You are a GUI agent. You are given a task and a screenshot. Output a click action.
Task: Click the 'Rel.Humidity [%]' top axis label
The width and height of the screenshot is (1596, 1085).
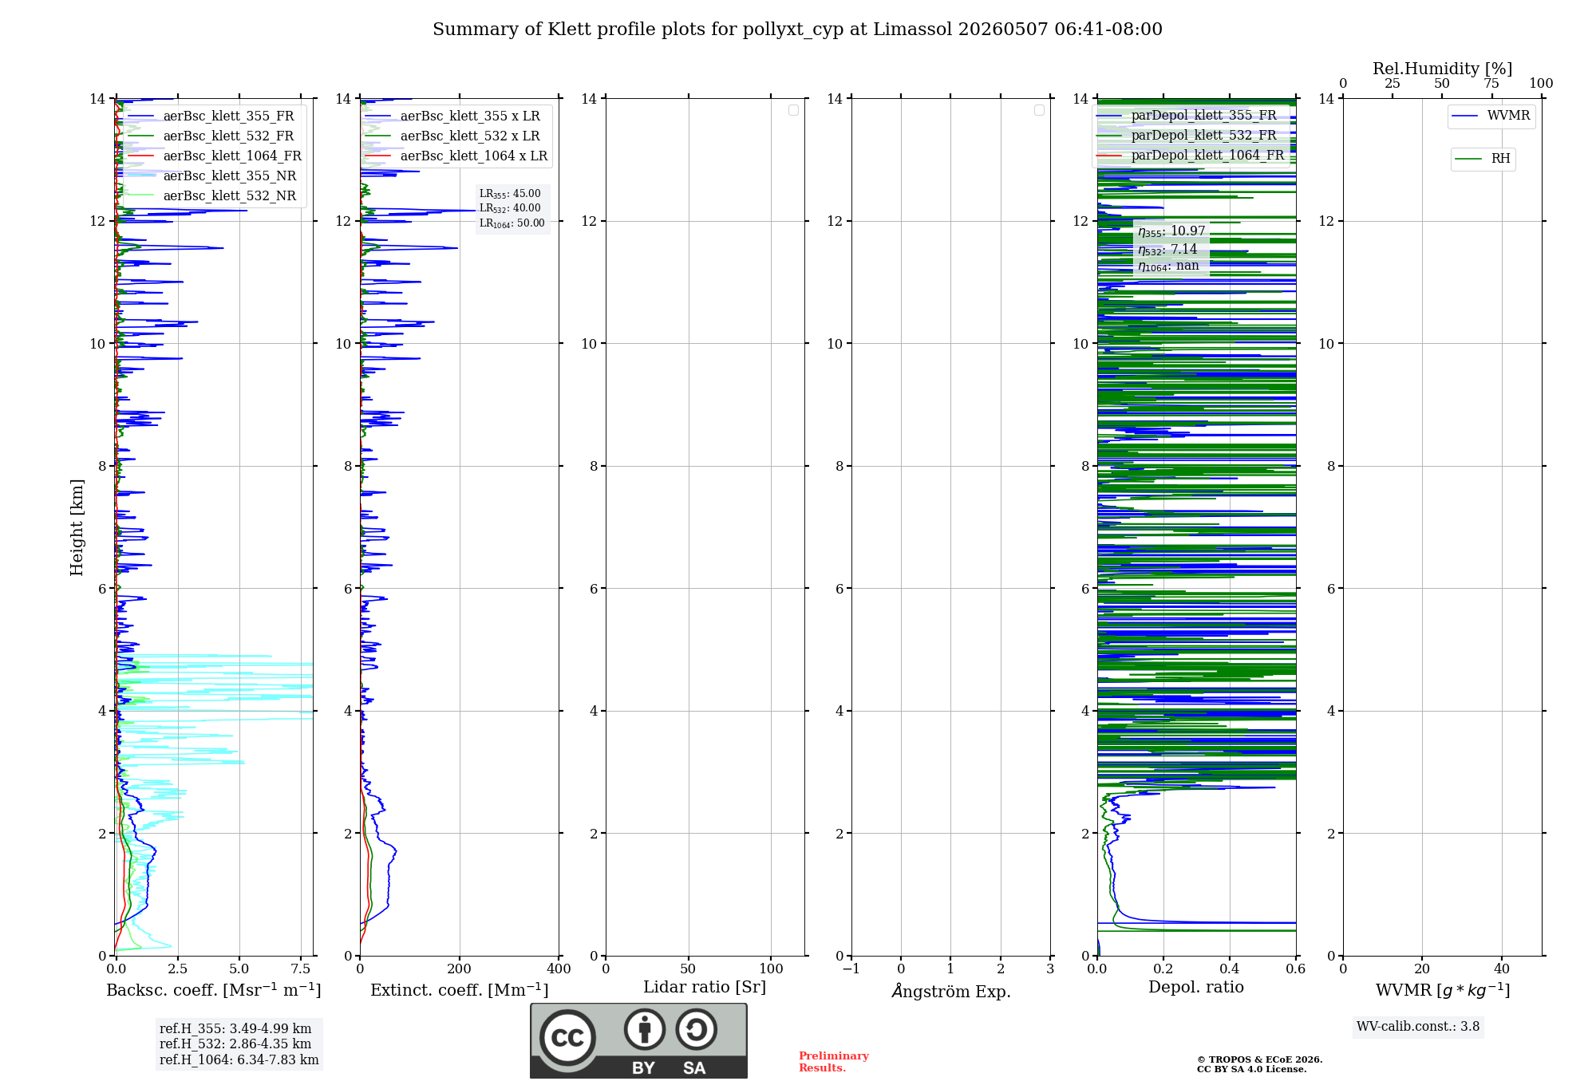pyautogui.click(x=1443, y=69)
